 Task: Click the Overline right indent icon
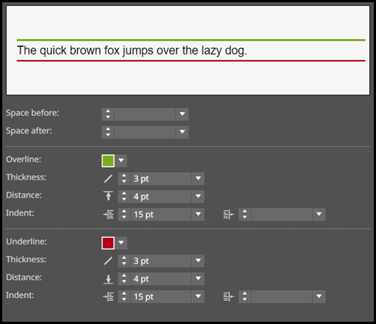pyautogui.click(x=228, y=214)
